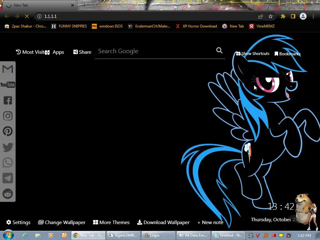This screenshot has height=240, width=320.
Task: Go back to the previous page
Action: click(7, 16)
